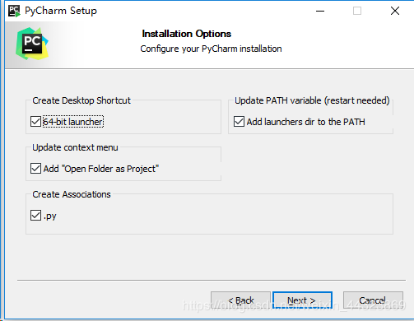Disable the Open Folder as Project checkbox
This screenshot has width=414, height=321.
click(35, 169)
